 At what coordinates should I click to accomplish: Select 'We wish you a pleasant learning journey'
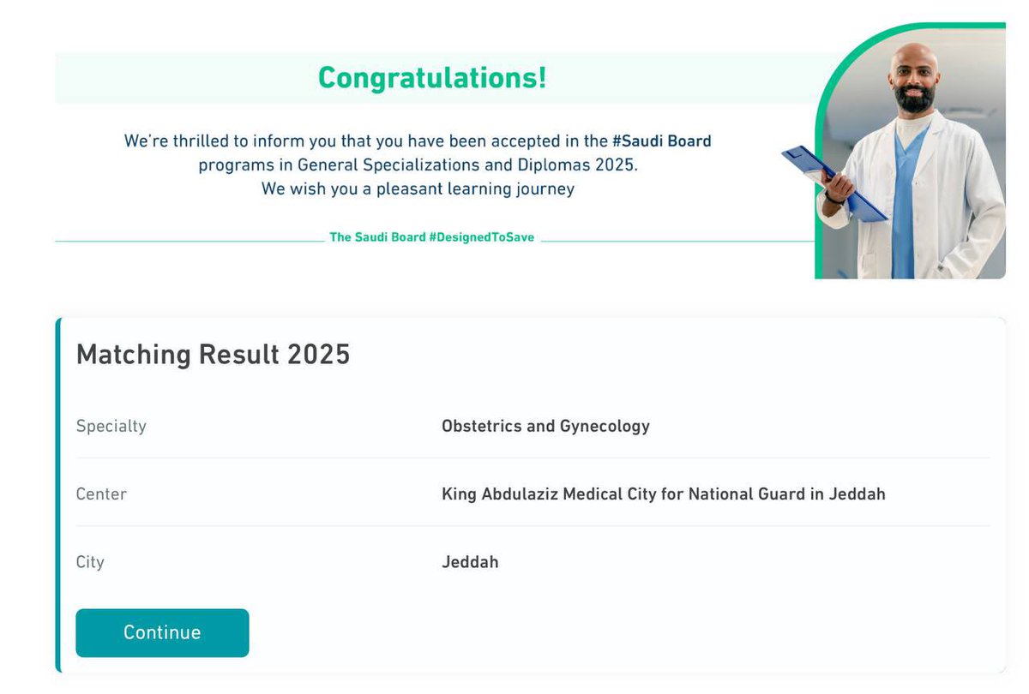pos(418,188)
